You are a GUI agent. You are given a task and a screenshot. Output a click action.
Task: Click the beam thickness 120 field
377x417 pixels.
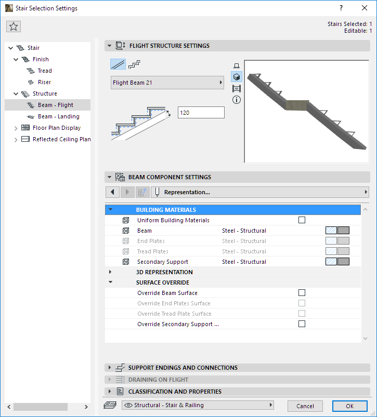(x=201, y=113)
